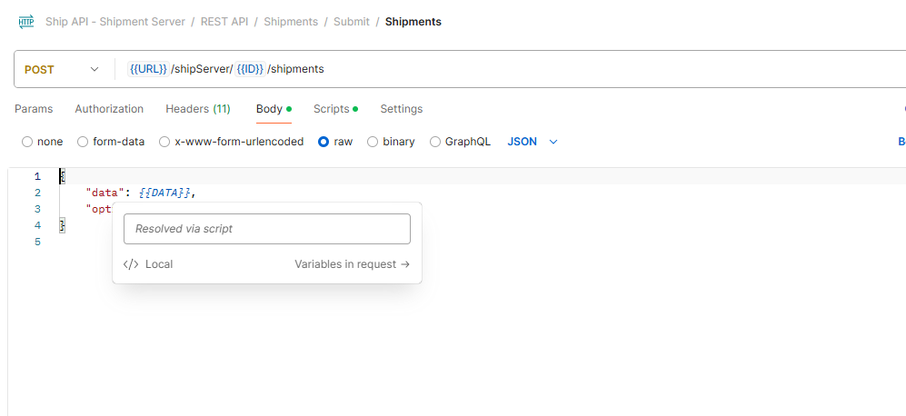The image size is (906, 416).
Task: Select the none body radio button
Action: (x=27, y=142)
